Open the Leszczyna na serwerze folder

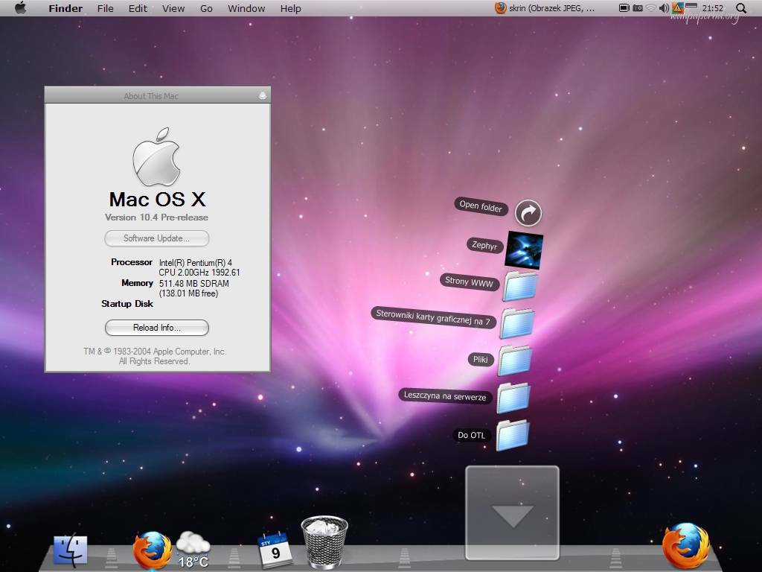(513, 398)
